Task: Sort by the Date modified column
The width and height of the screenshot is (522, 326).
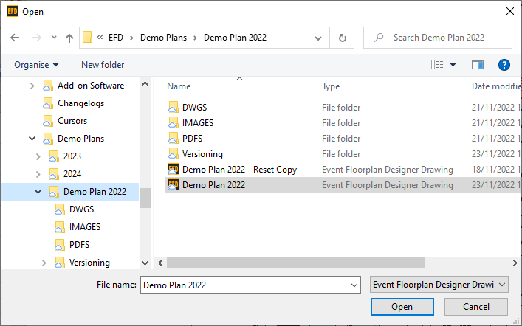Action: click(x=495, y=86)
